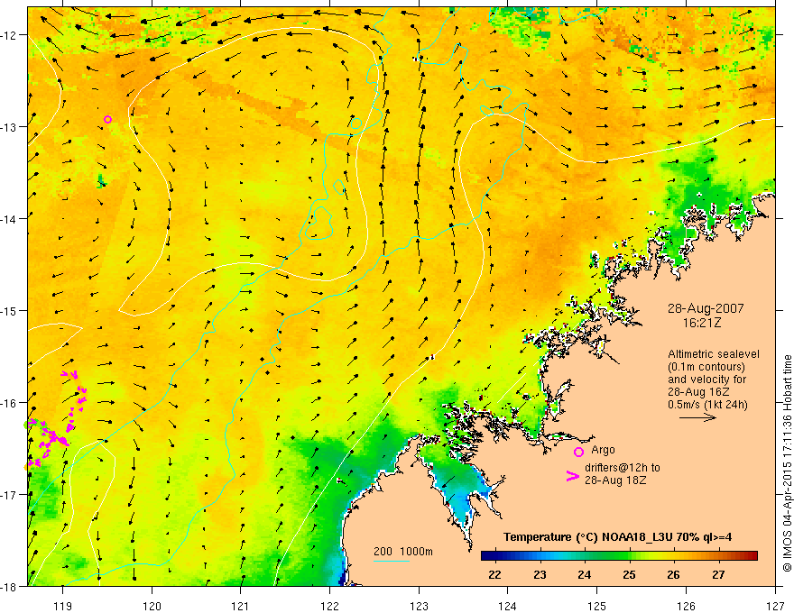Click the 'drifters@12h to' legend text

coord(623,468)
